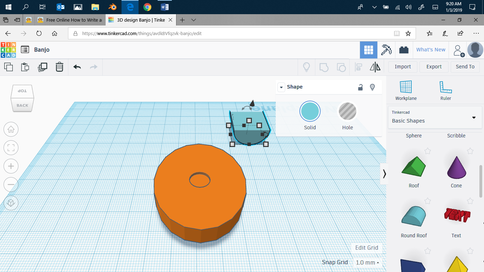
Task: Select the Ruler tool
Action: (x=446, y=90)
